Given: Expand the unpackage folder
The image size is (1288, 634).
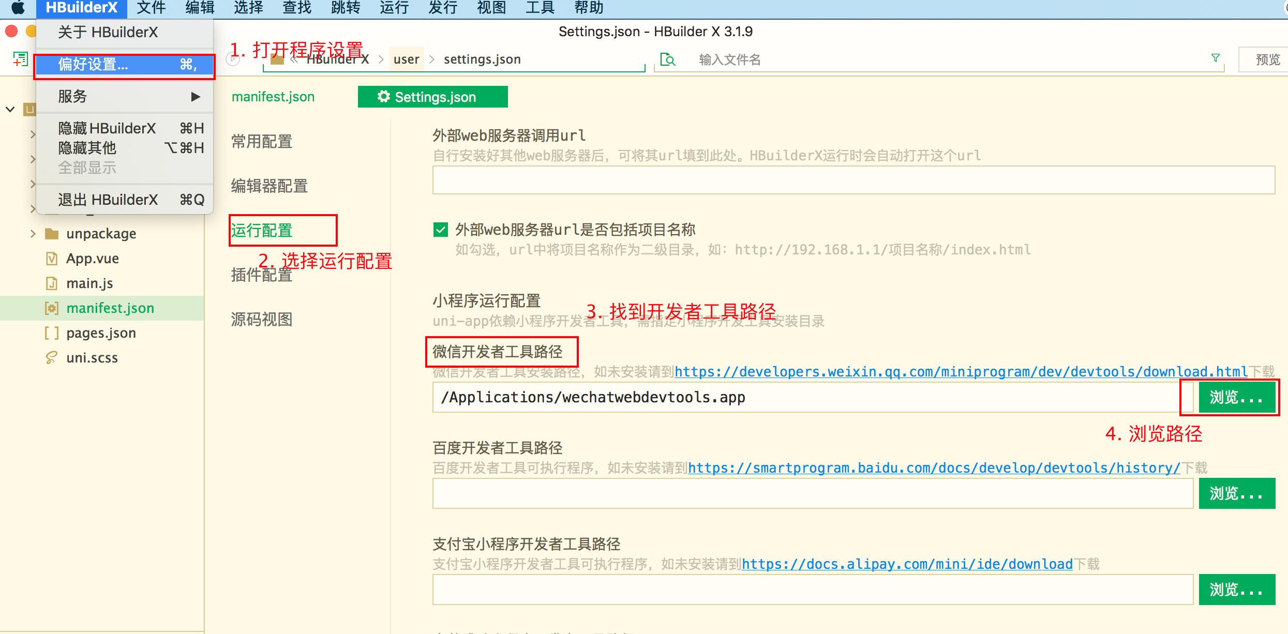Looking at the screenshot, I should 33,234.
